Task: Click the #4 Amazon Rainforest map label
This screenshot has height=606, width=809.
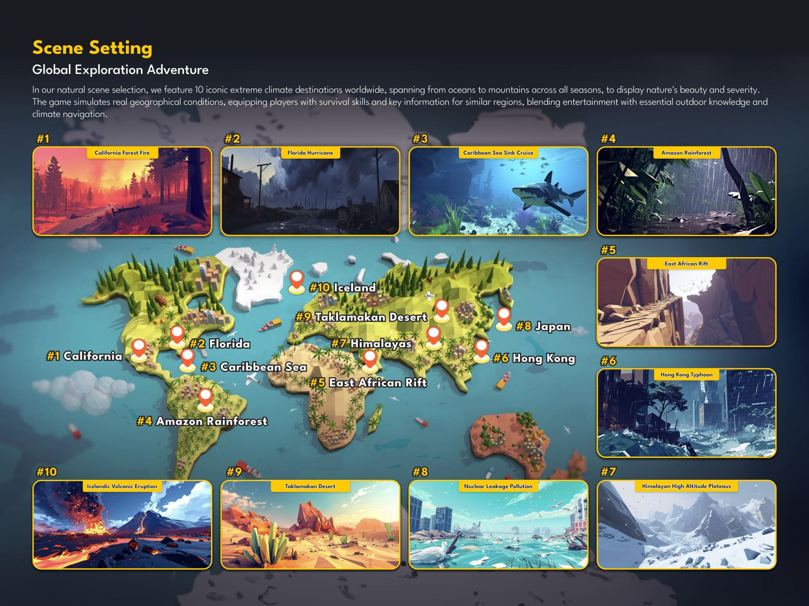Action: (202, 421)
